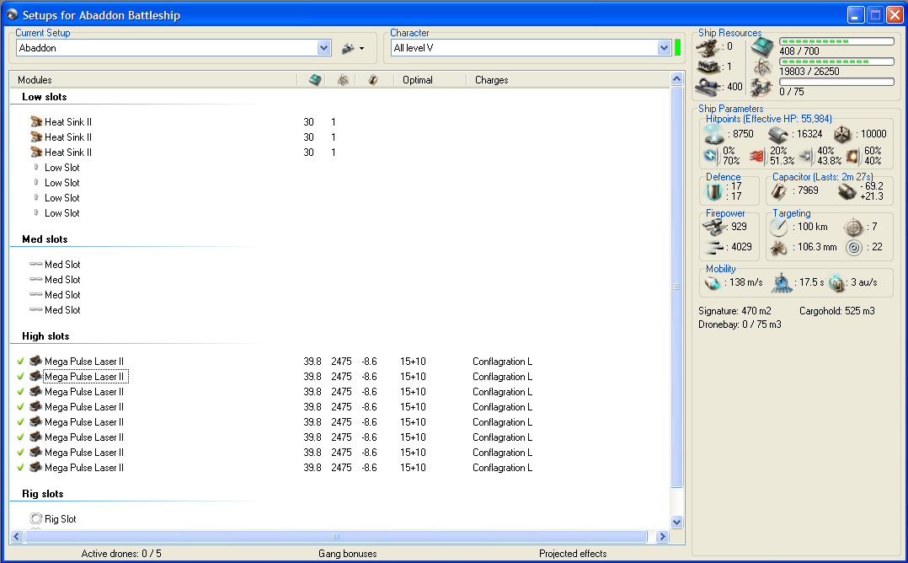Click Active drones: 0 / 5 in status bar
Screen dimensions: 908x563
click(121, 554)
